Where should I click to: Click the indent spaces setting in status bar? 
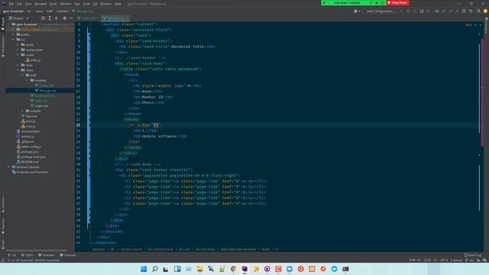coord(456,260)
